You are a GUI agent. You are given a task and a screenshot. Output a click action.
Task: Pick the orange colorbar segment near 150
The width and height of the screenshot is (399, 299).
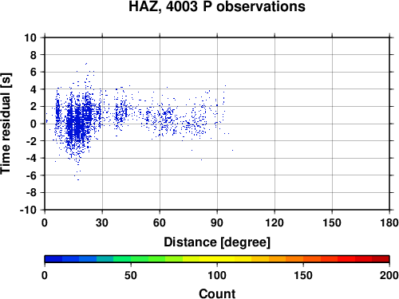coord(303,259)
